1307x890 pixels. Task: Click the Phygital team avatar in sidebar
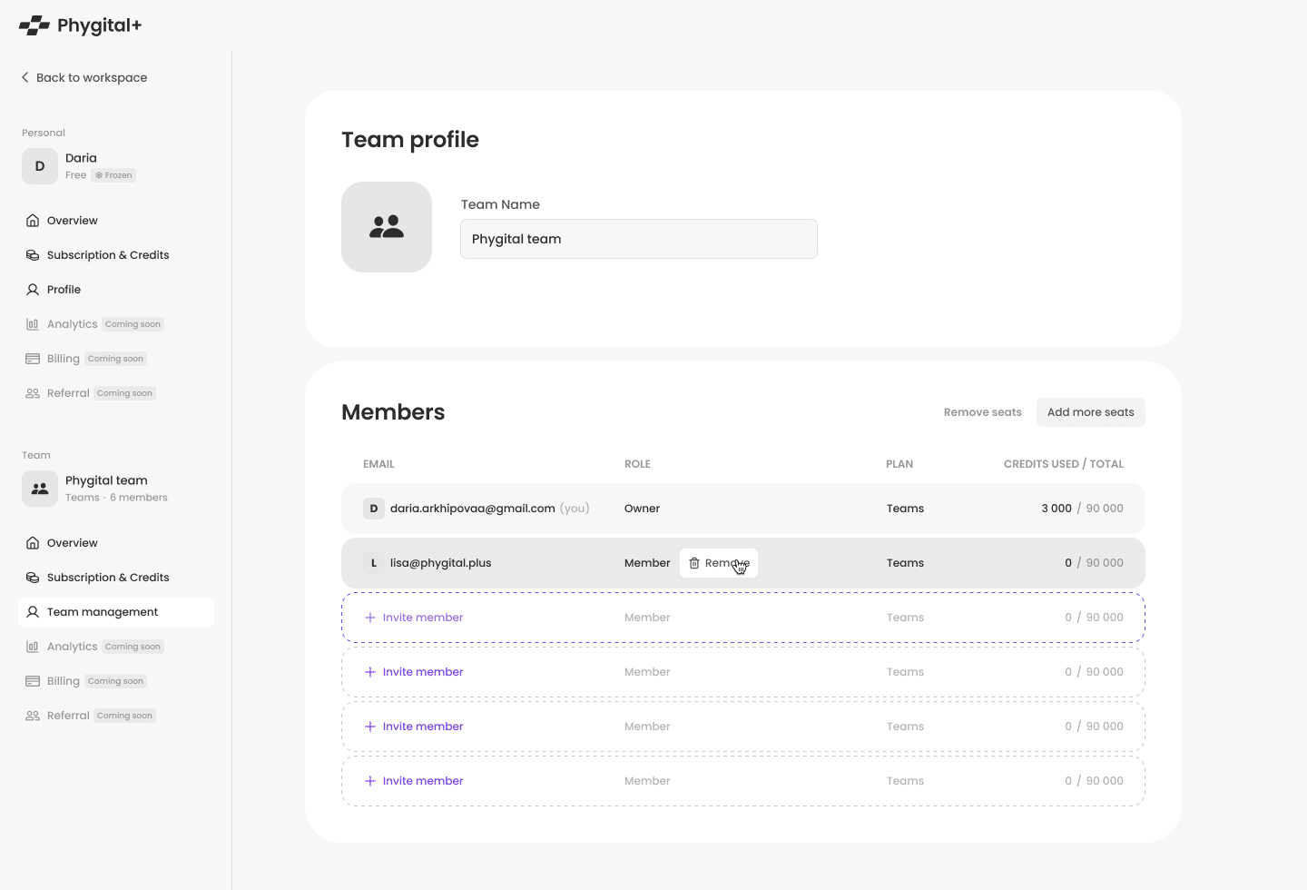[40, 489]
